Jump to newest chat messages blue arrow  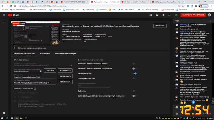[x=193, y=102]
